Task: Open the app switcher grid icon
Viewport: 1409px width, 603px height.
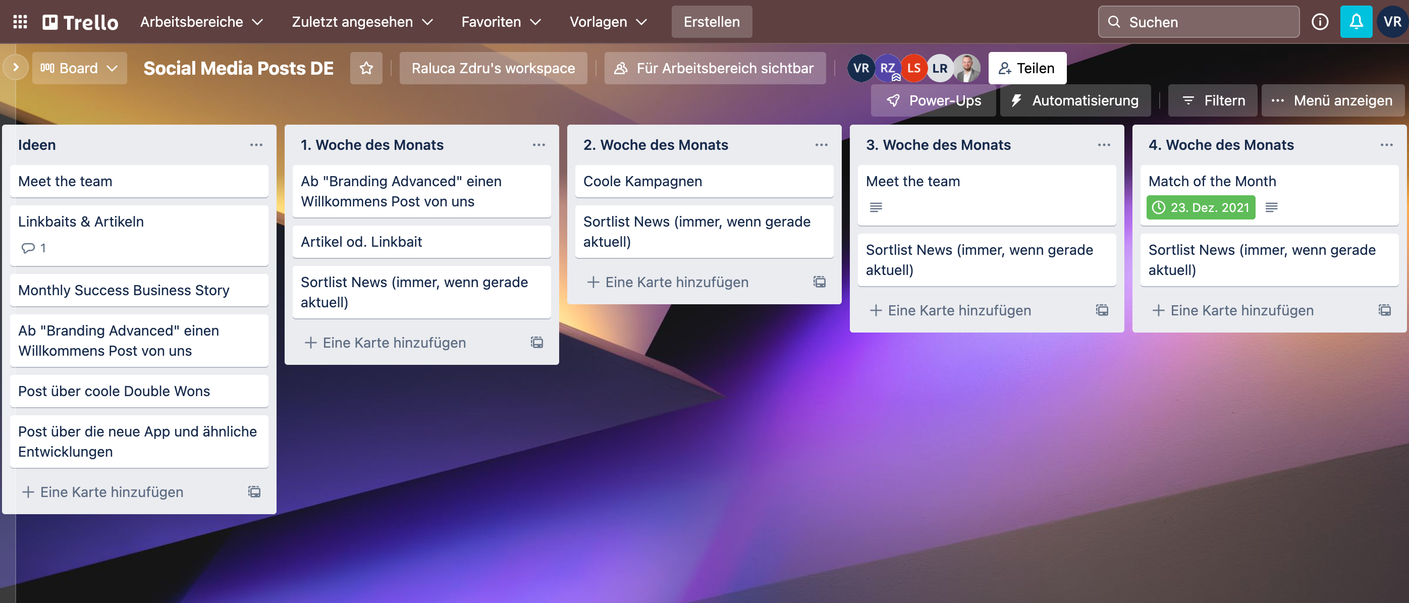Action: click(x=20, y=22)
